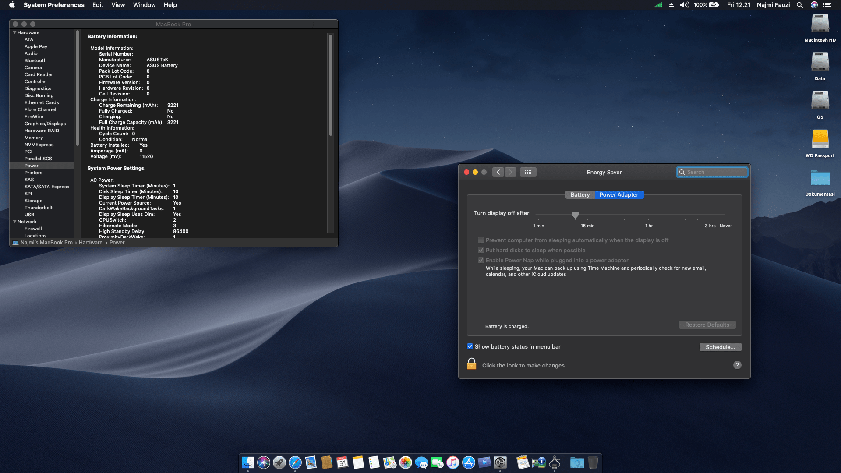Image resolution: width=841 pixels, height=473 pixels.
Task: Collapse the Hardware tree section
Action: pyautogui.click(x=14, y=32)
